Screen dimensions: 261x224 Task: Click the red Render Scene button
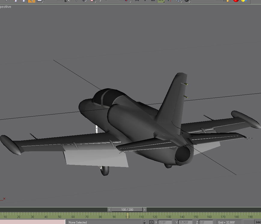coord(236,1)
